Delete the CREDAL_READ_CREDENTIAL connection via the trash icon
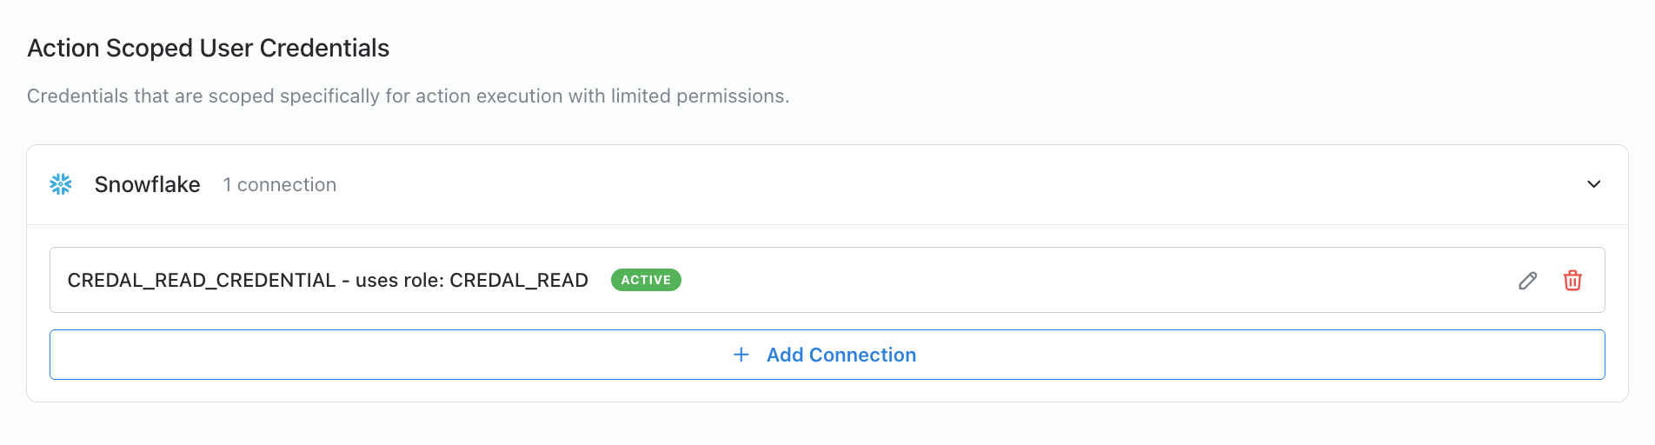The width and height of the screenshot is (1655, 445). pyautogui.click(x=1572, y=281)
